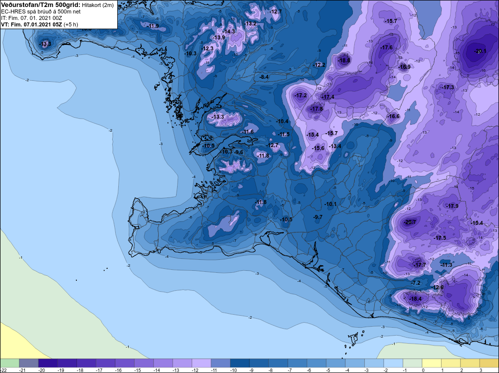This screenshot has height=373, width=499.
Task: Click the -18.4 temperature value
Action: [415, 299]
